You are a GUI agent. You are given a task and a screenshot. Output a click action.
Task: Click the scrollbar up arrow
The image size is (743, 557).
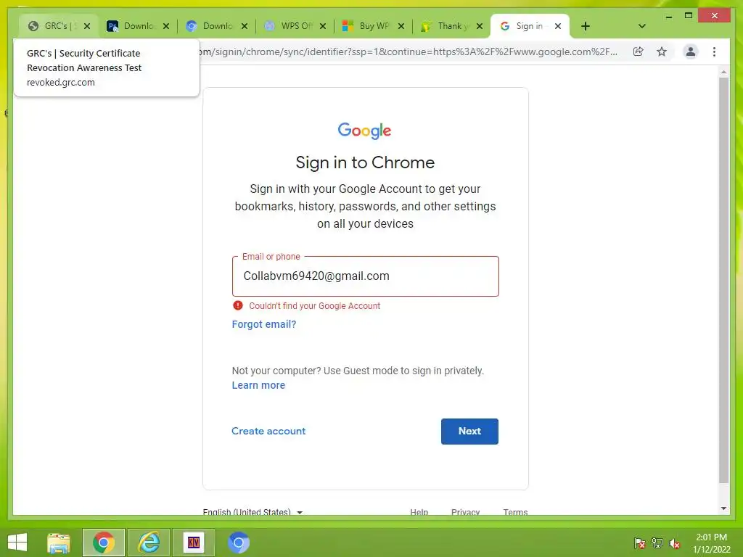point(723,72)
